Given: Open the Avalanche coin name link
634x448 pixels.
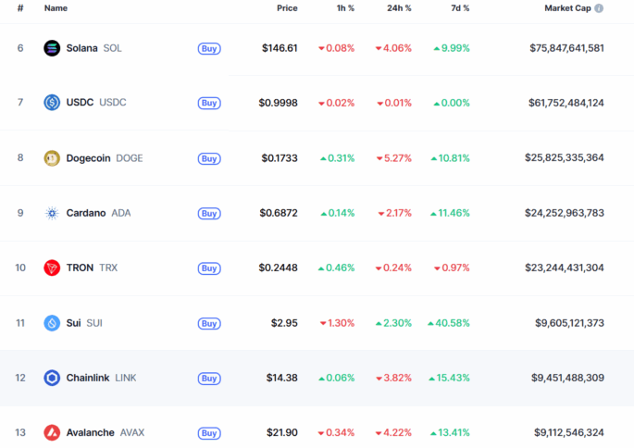Looking at the screenshot, I should (90, 432).
